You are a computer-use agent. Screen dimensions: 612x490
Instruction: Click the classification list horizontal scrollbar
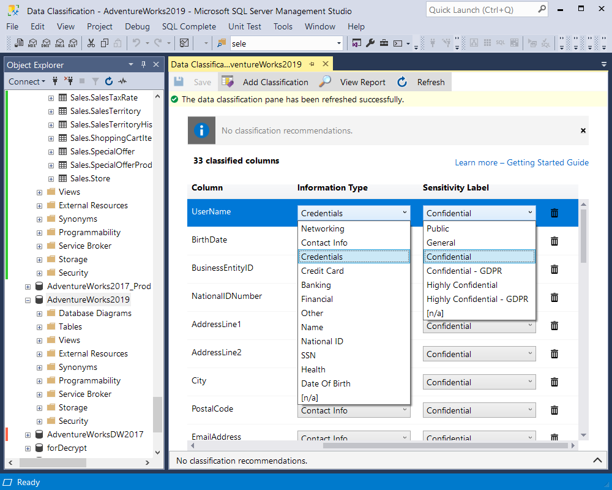(x=445, y=445)
